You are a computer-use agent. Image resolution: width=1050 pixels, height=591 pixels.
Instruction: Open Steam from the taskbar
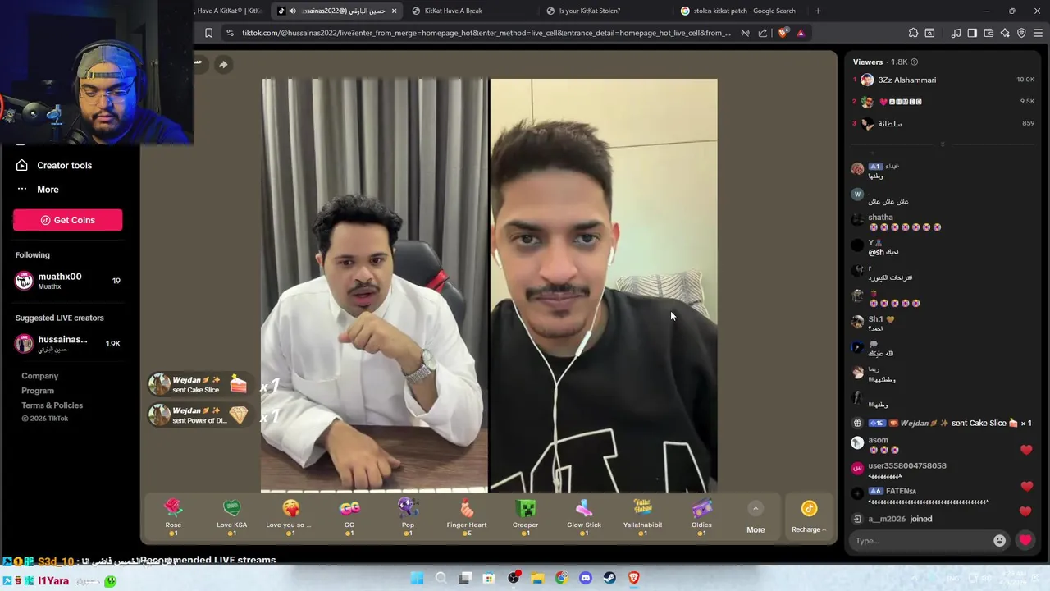[x=609, y=578]
